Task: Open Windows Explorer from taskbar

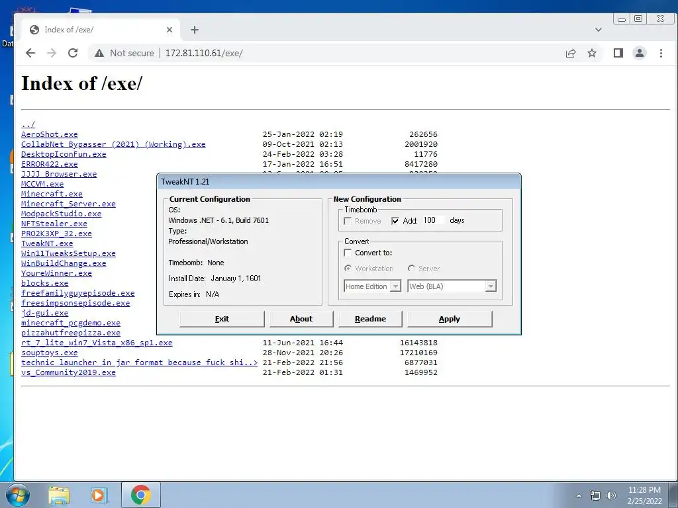Action: [x=59, y=495]
